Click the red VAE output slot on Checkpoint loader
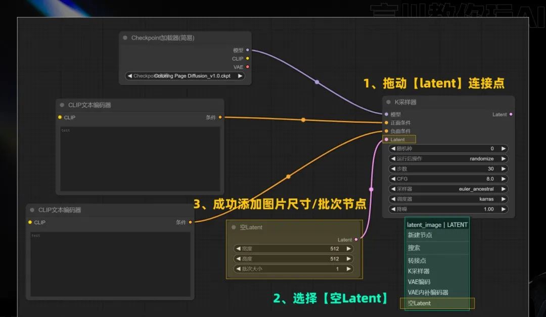Viewport: 546px width, 317px height. (x=248, y=67)
